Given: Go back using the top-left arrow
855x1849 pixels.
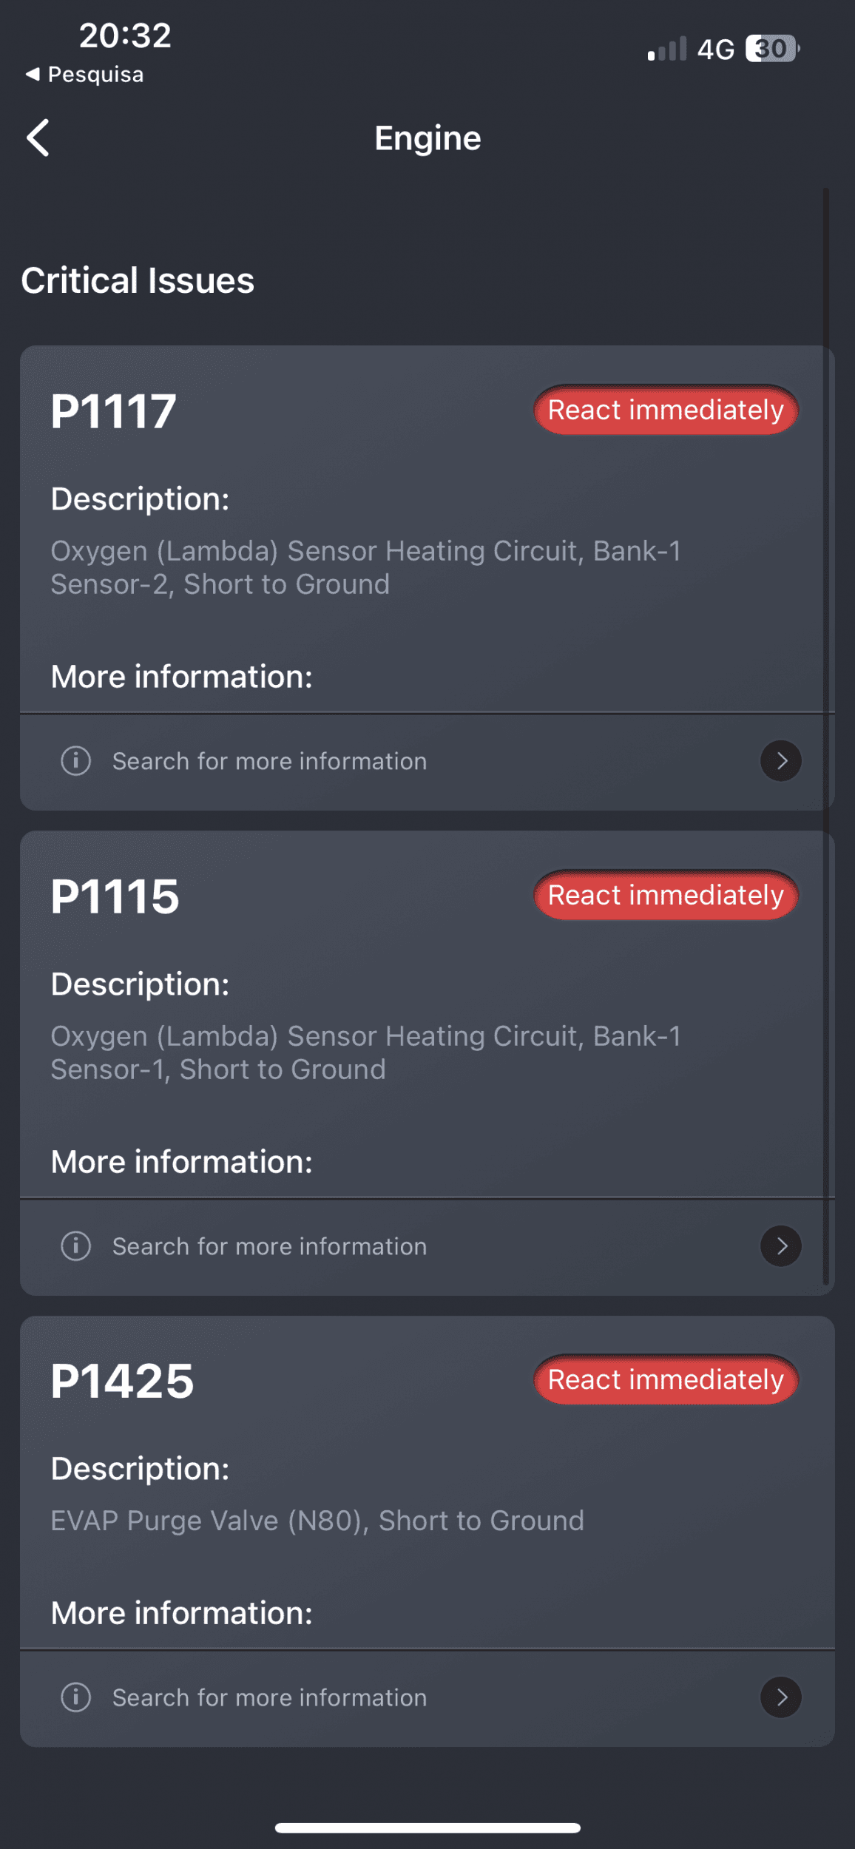Looking at the screenshot, I should 38,138.
